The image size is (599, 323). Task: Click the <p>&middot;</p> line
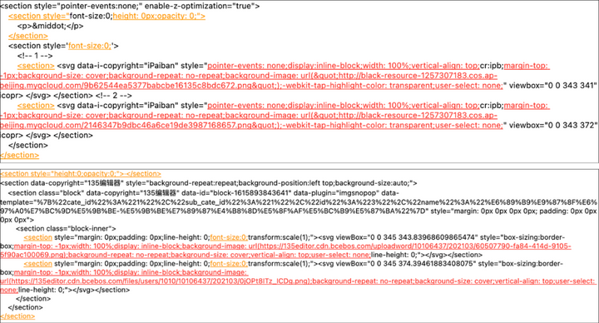coord(51,26)
